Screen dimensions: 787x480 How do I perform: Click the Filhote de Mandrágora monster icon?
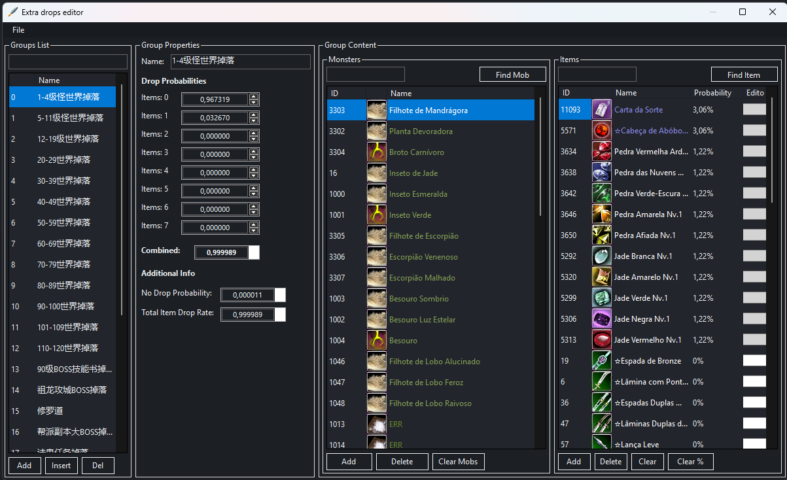tap(376, 109)
